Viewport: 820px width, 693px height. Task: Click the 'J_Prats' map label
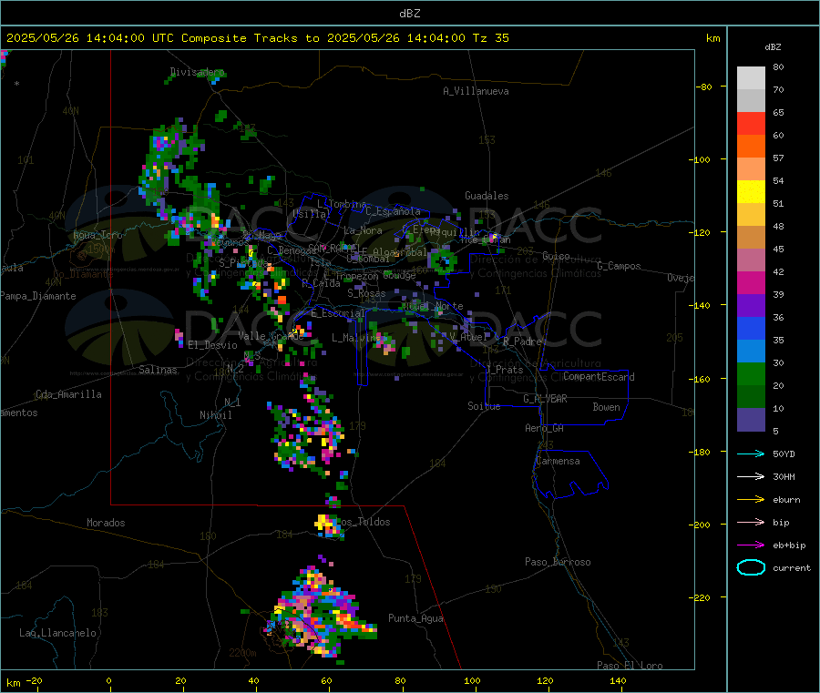tap(504, 369)
